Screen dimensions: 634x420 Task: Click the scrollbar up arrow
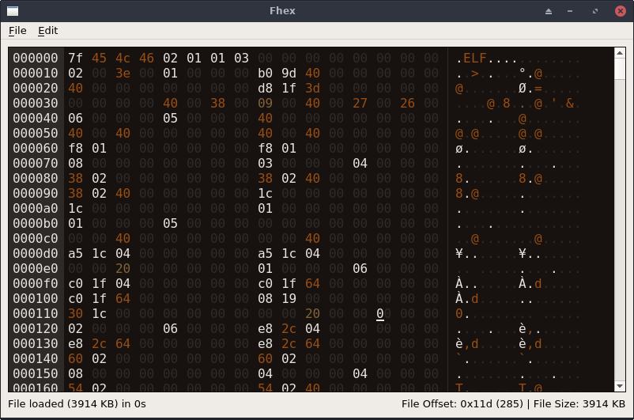point(620,53)
